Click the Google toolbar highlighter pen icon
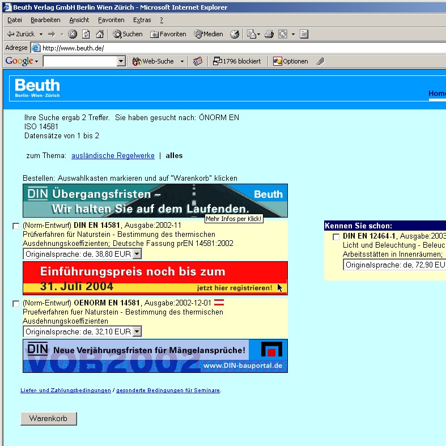The width and height of the screenshot is (446, 446). [x=320, y=61]
